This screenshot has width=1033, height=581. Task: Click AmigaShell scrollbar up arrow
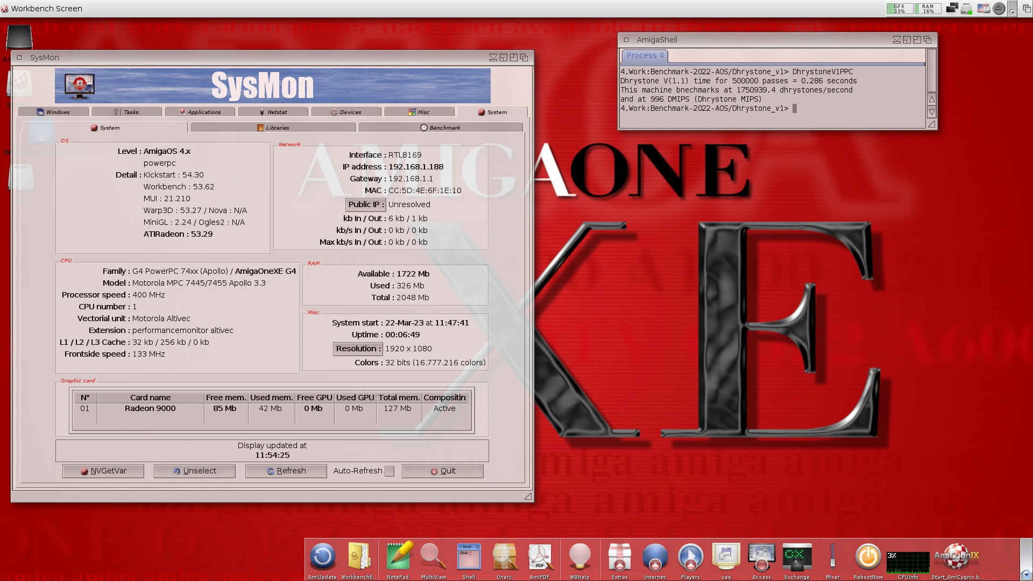point(932,100)
